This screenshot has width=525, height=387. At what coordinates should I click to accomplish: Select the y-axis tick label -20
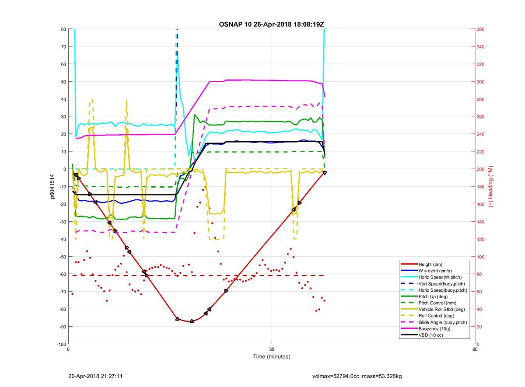pyautogui.click(x=62, y=204)
